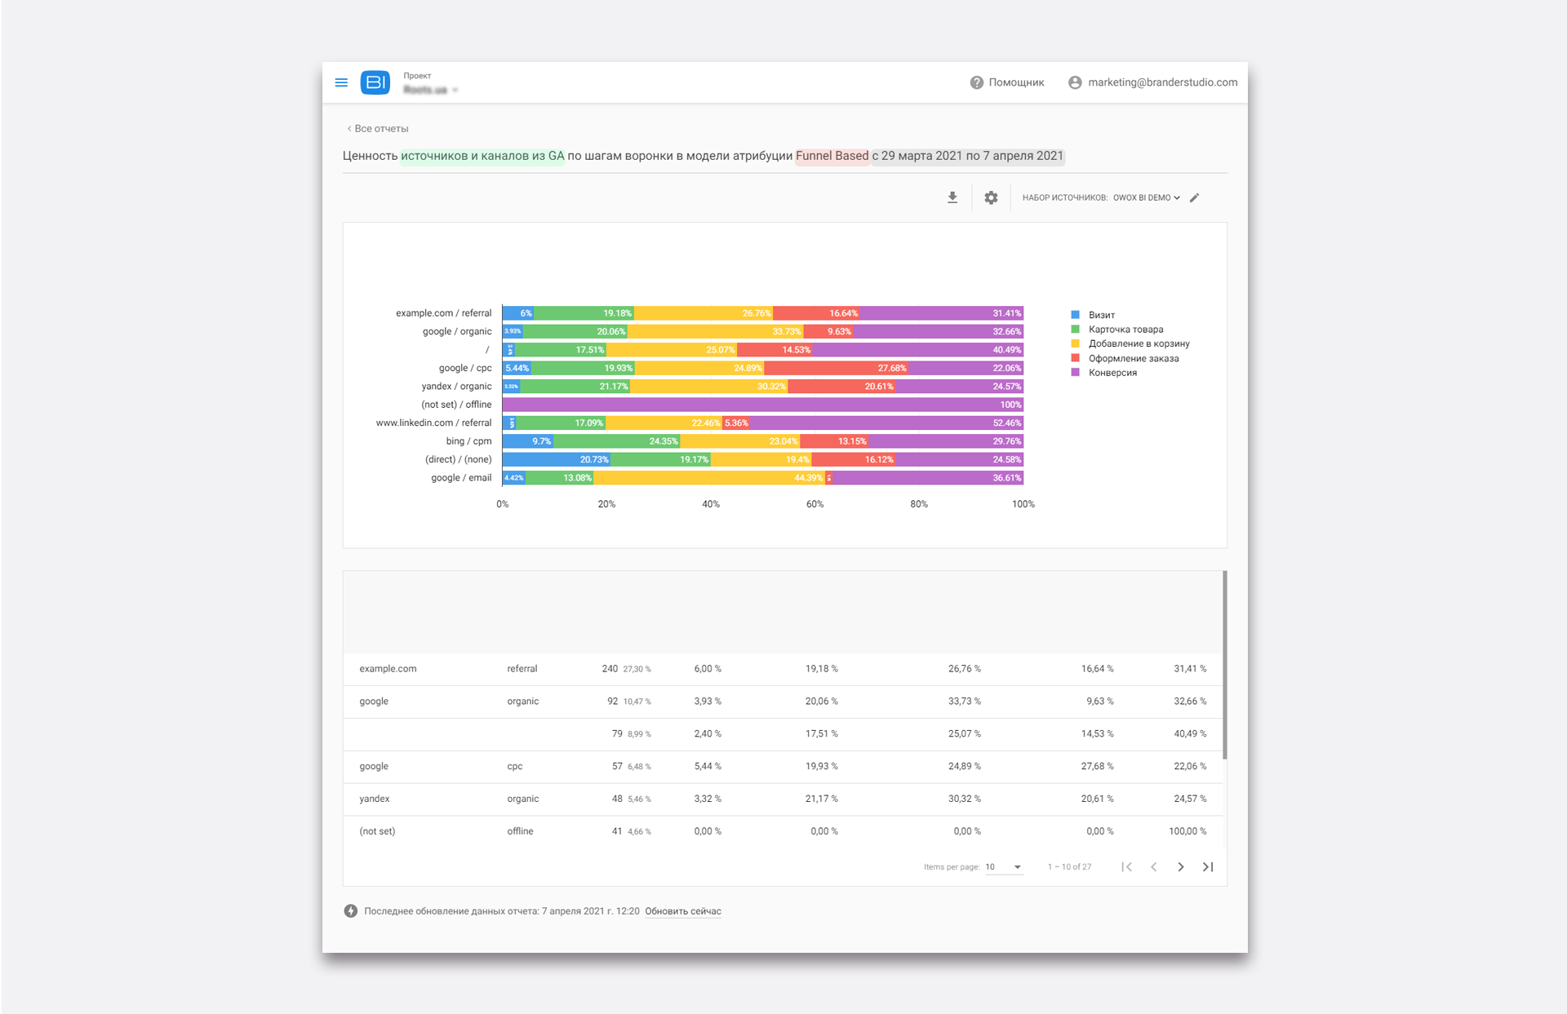Click the pencil edit source set icon

[1194, 197]
